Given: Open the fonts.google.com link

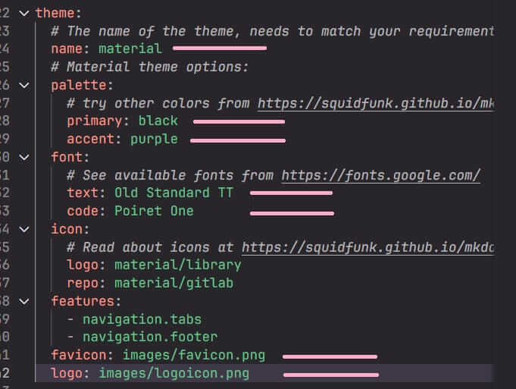Looking at the screenshot, I should (381, 175).
